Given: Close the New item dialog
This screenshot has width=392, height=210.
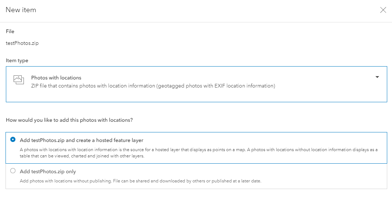Looking at the screenshot, I should pos(383,10).
